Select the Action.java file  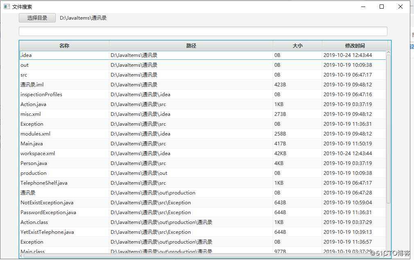click(x=33, y=104)
